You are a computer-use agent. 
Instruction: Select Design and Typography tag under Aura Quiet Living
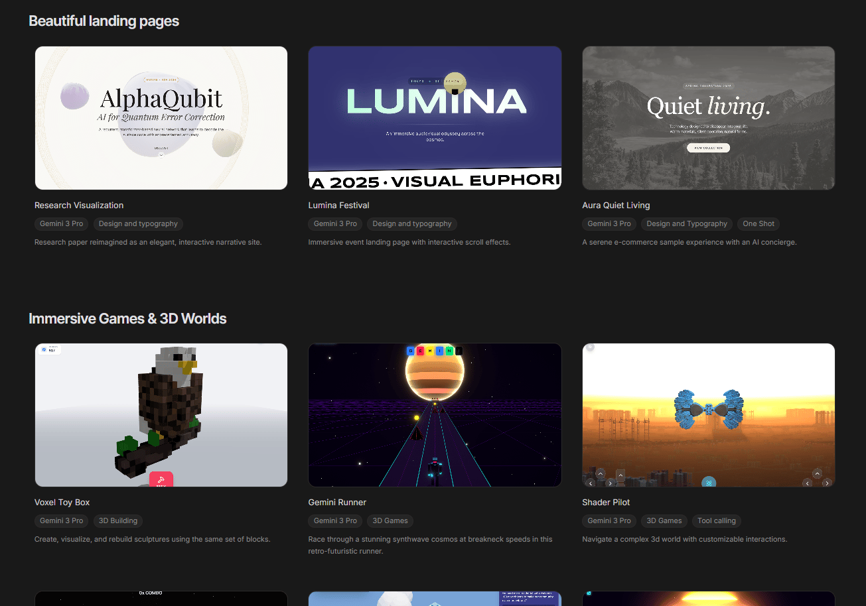pyautogui.click(x=687, y=224)
